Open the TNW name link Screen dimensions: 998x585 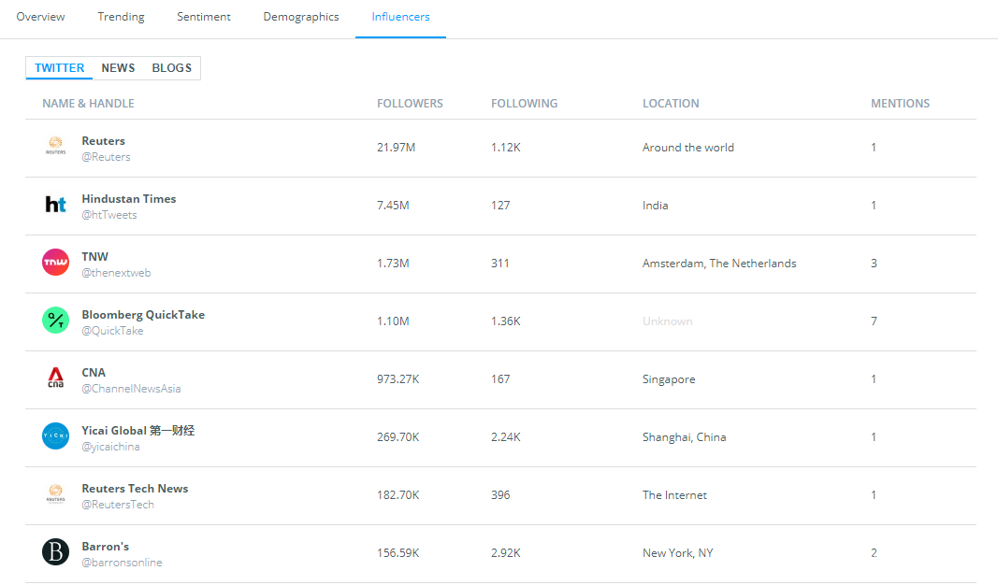pos(94,257)
